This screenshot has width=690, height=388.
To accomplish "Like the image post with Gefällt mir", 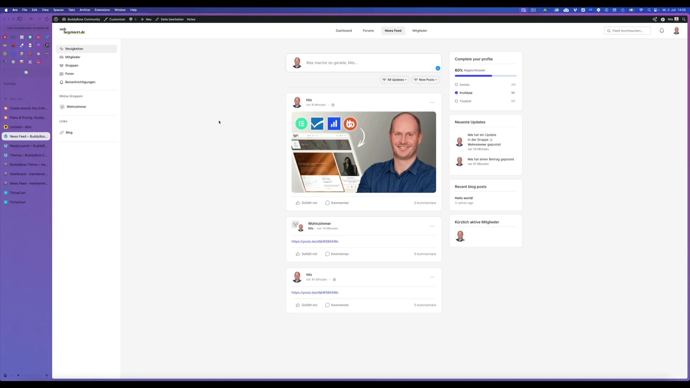I will (x=307, y=203).
